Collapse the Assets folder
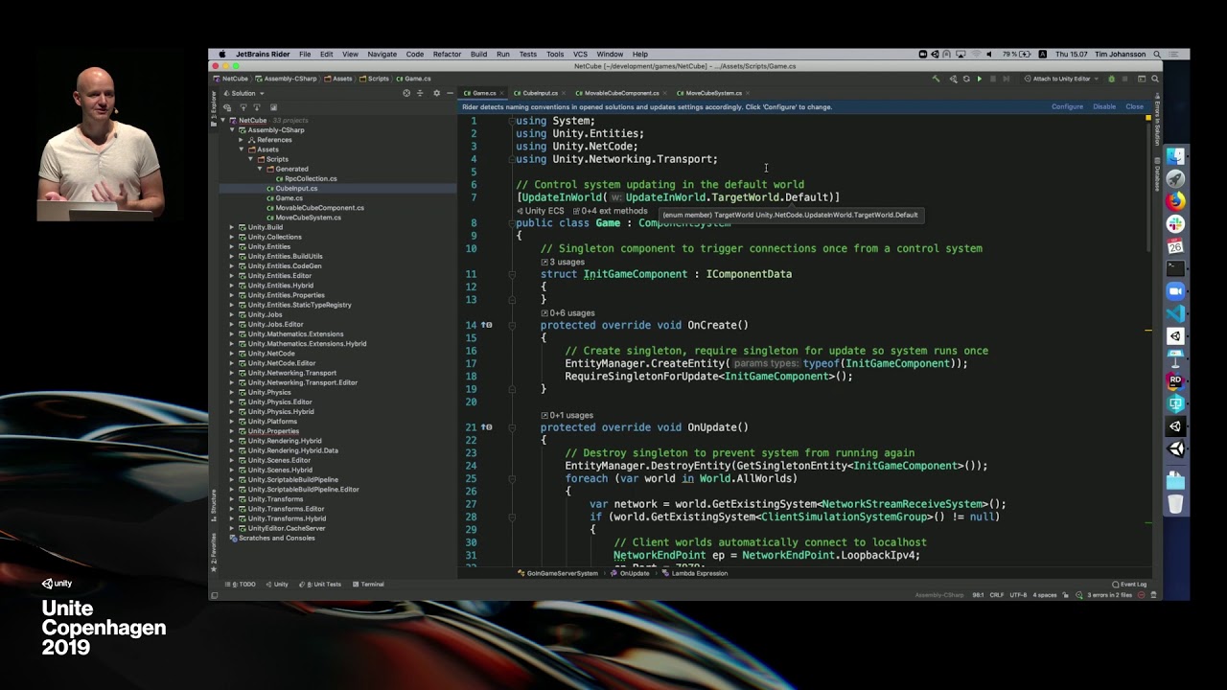 pyautogui.click(x=242, y=149)
